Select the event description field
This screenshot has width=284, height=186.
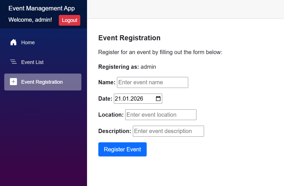168,131
